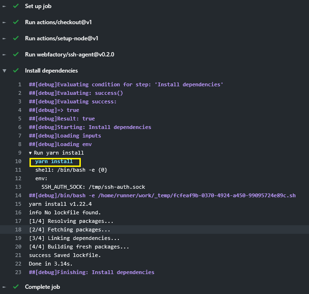
Task: Expand the Run actions/setup-node@v1 step arrow
Action: (x=4, y=38)
